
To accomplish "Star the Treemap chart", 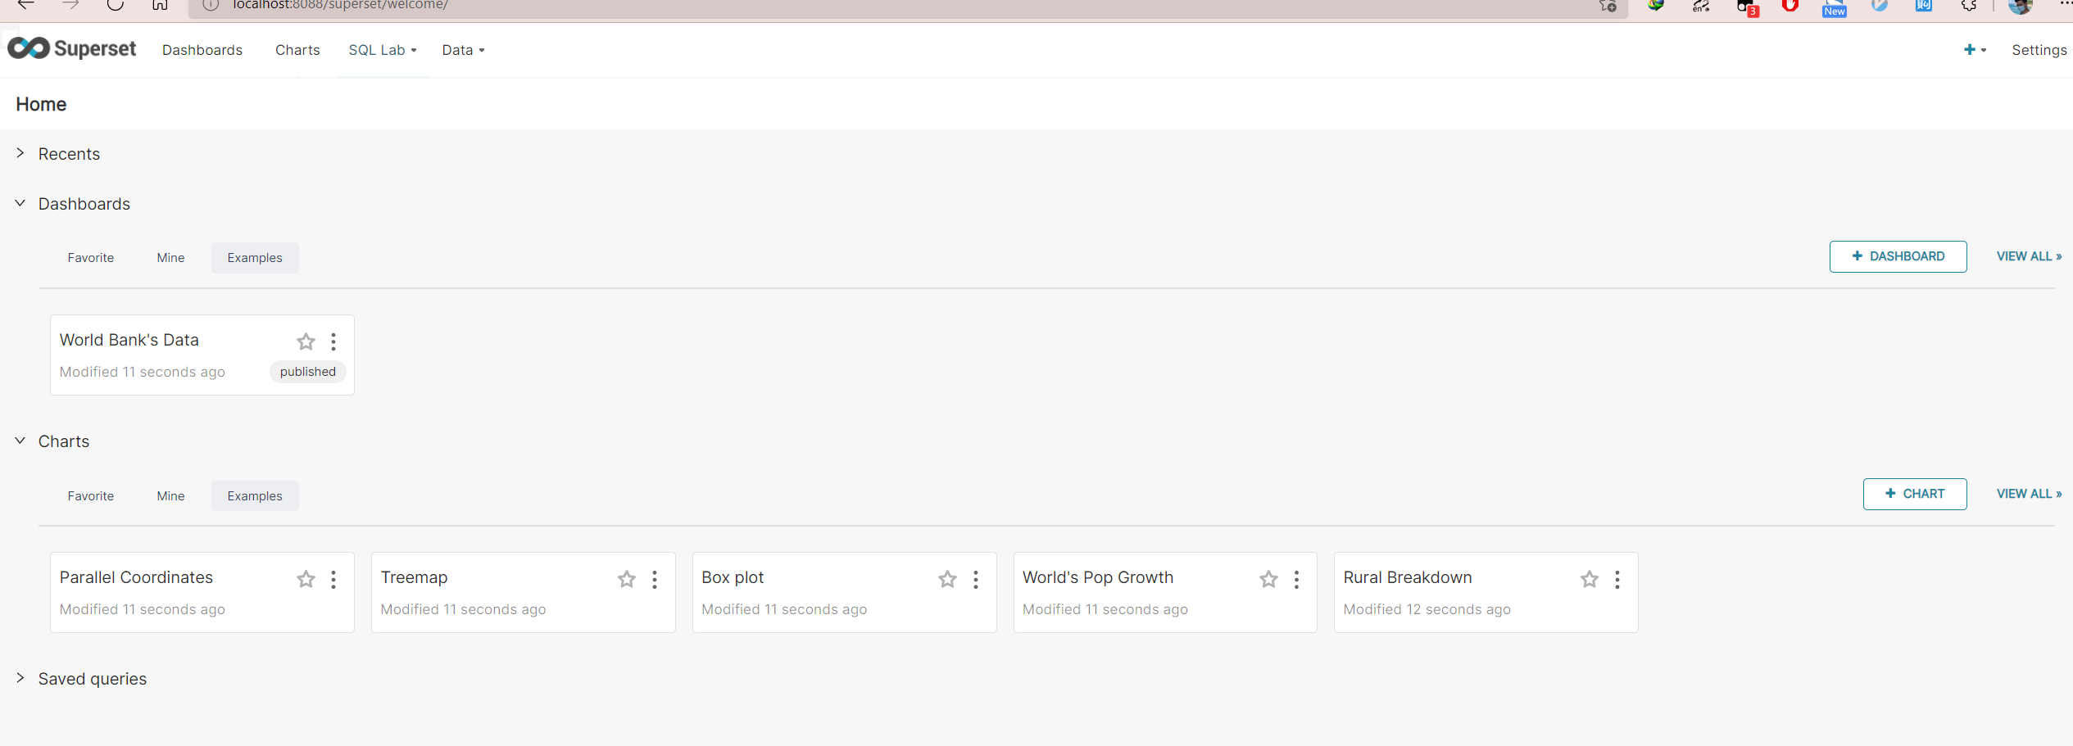I will pyautogui.click(x=627, y=580).
